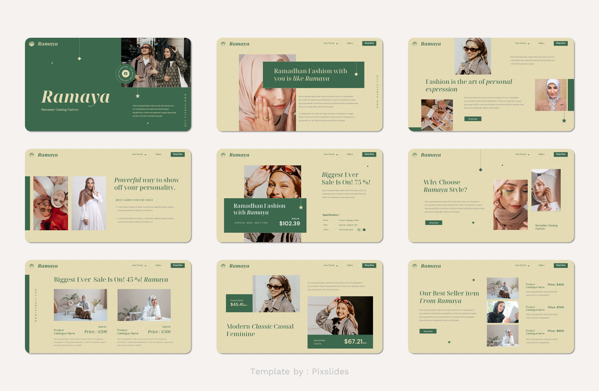
Task: Open Gallery menu on 'Biggest Ever Sale 75%' slide
Action: pyautogui.click(x=350, y=154)
